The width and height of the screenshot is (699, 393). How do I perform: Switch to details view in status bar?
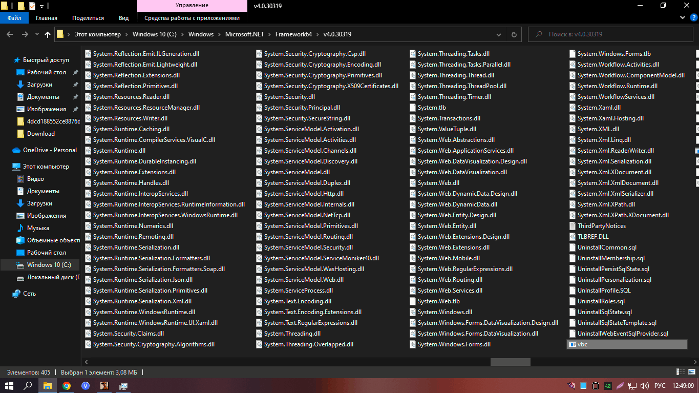[x=681, y=372]
